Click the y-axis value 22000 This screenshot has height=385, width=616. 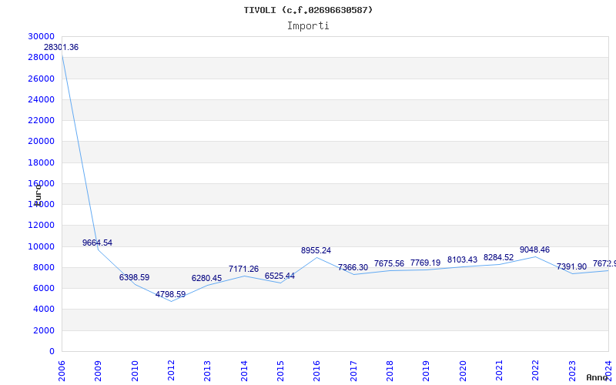click(x=42, y=120)
